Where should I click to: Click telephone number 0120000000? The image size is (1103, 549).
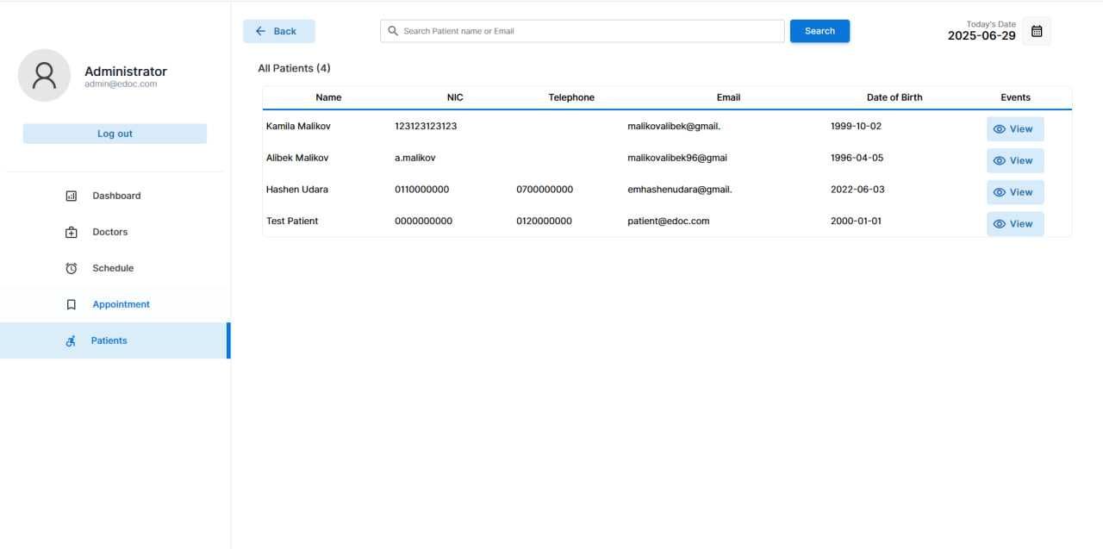pyautogui.click(x=544, y=221)
